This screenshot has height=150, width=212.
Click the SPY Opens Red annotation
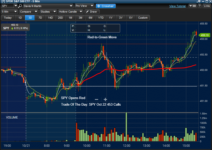click(x=73, y=98)
